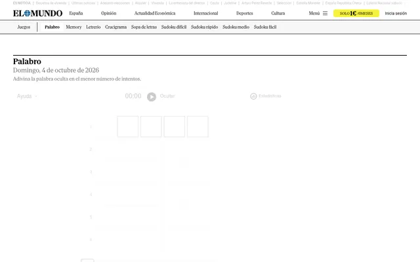Screen dimensions: 420x262
Task: Click the El Mundo logo
Action: click(38, 13)
